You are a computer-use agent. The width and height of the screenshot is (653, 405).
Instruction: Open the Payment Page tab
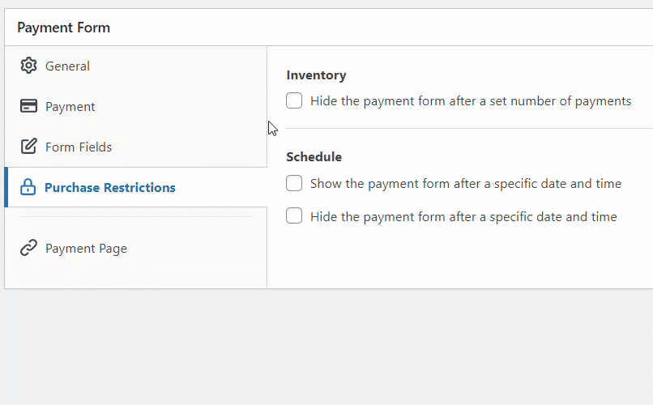(86, 249)
